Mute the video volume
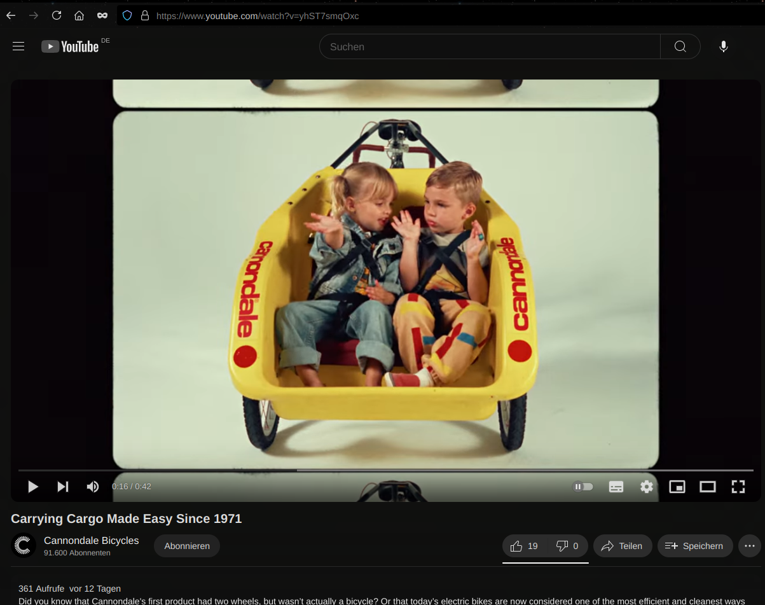The image size is (765, 605). point(93,487)
